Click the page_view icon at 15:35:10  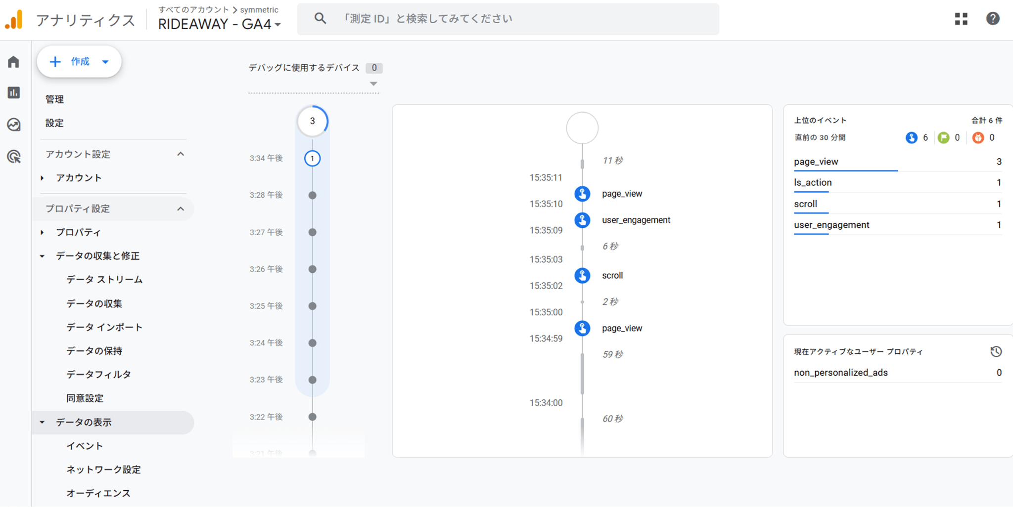tap(582, 194)
